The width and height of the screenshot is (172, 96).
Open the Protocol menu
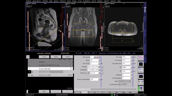click(63, 1)
